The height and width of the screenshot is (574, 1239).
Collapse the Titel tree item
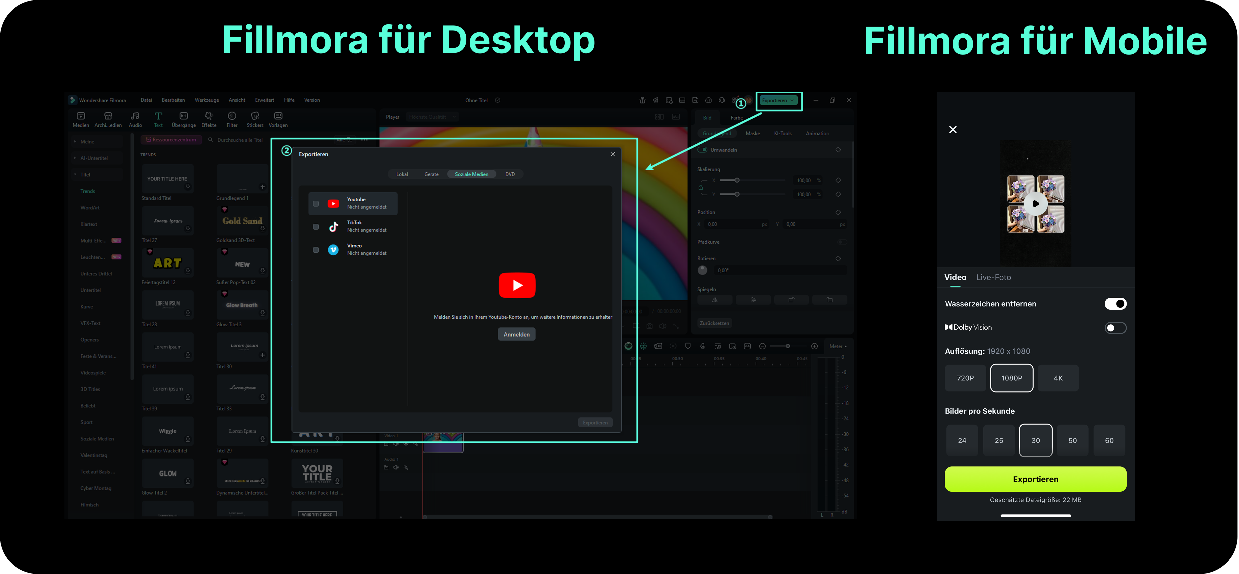pos(75,174)
